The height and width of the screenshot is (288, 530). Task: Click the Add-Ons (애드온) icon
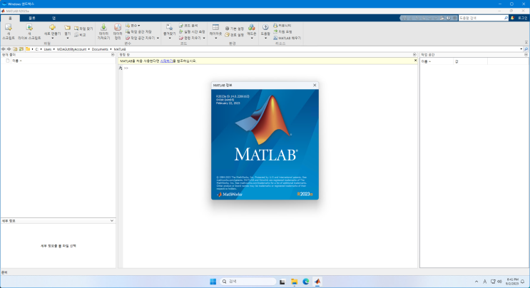click(x=252, y=28)
